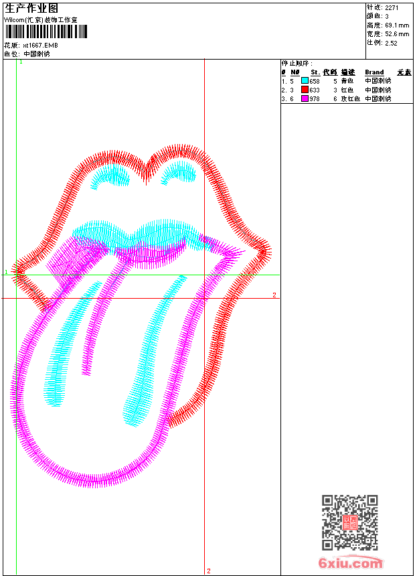
Task: Click the title text 生产作业图
Action: [x=31, y=9]
